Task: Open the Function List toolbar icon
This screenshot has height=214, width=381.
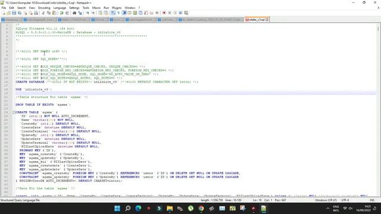Action: 146,12
